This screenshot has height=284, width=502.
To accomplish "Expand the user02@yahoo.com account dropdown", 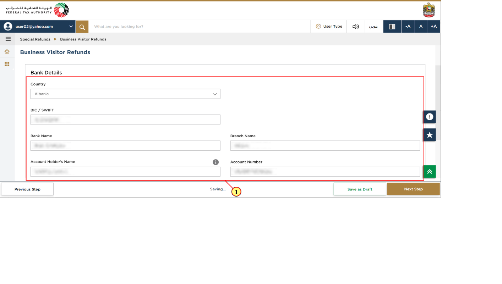I will coord(71,27).
